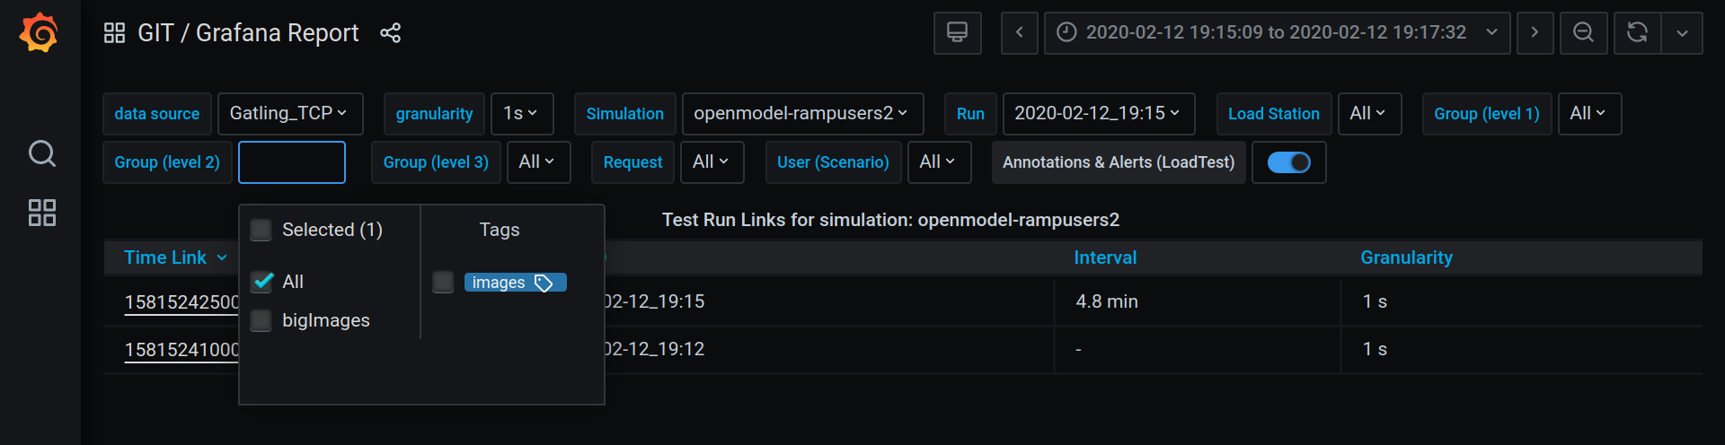
Task: Check the bigImages option
Action: tap(261, 320)
